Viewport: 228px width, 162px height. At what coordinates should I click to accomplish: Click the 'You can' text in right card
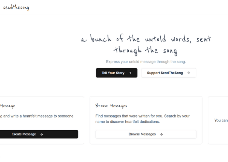pos(221,120)
